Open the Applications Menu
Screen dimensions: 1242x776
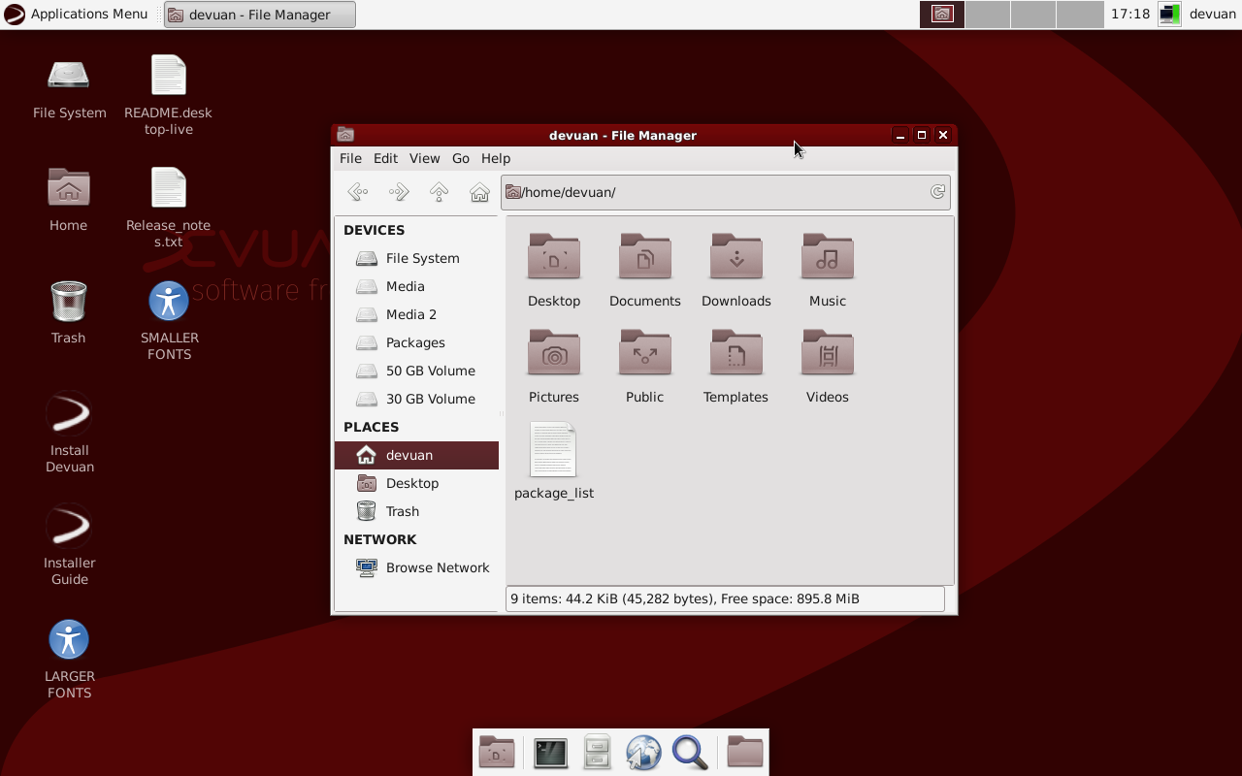tap(77, 15)
